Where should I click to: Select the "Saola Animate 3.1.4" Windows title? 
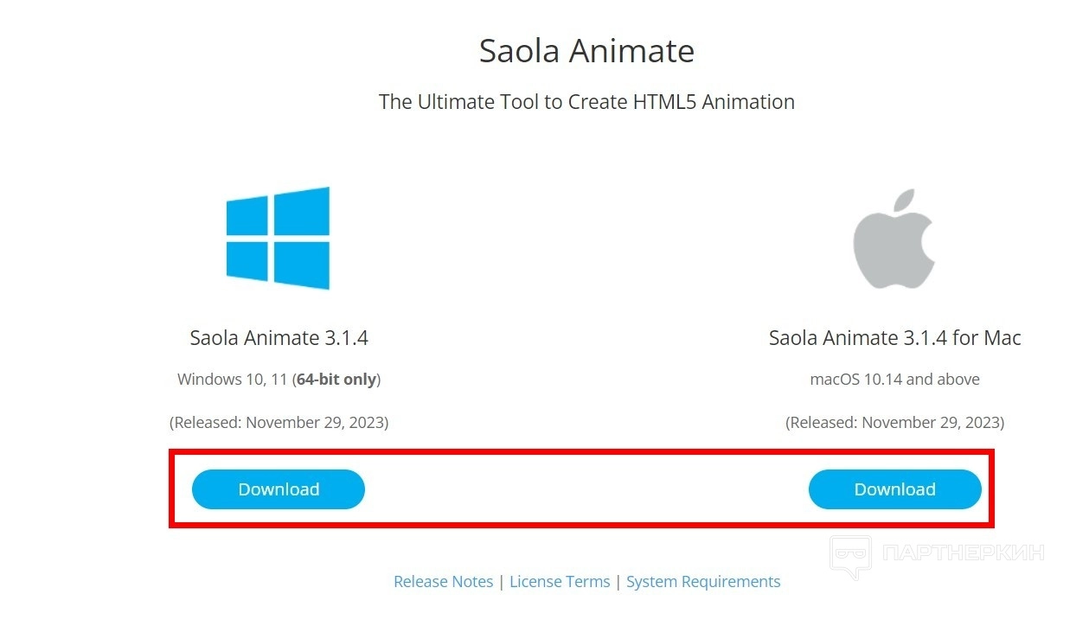pyautogui.click(x=279, y=338)
